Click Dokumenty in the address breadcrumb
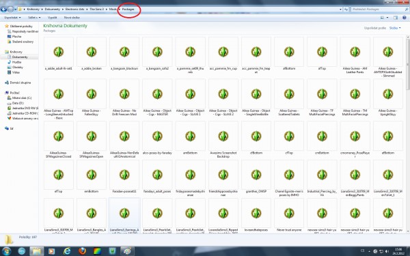Image resolution: width=410 pixels, height=256 pixels. pyautogui.click(x=53, y=9)
